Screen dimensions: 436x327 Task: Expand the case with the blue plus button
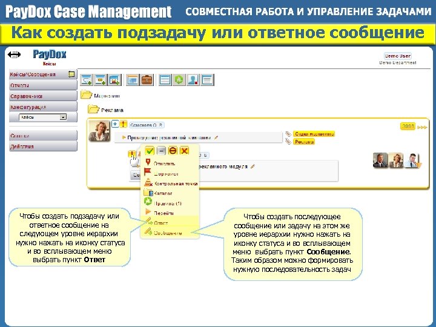click(115, 124)
